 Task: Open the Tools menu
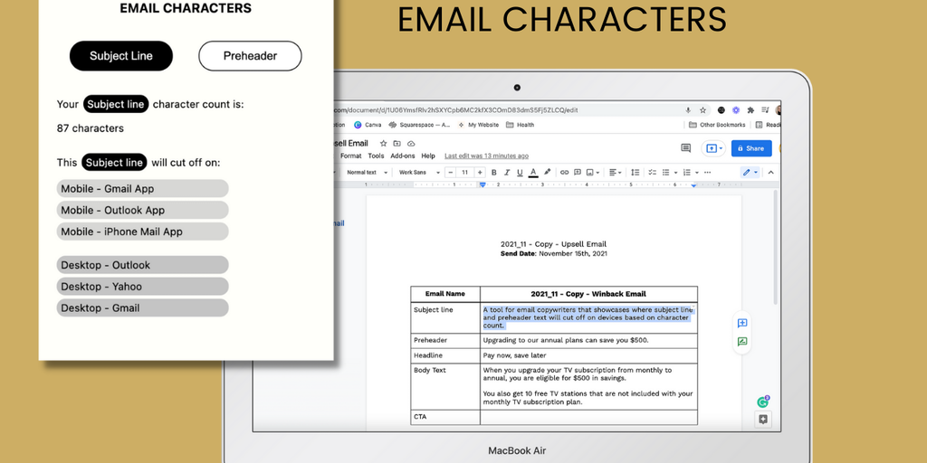[x=376, y=156]
